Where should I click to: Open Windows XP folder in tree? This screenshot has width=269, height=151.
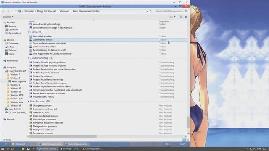click(16, 106)
